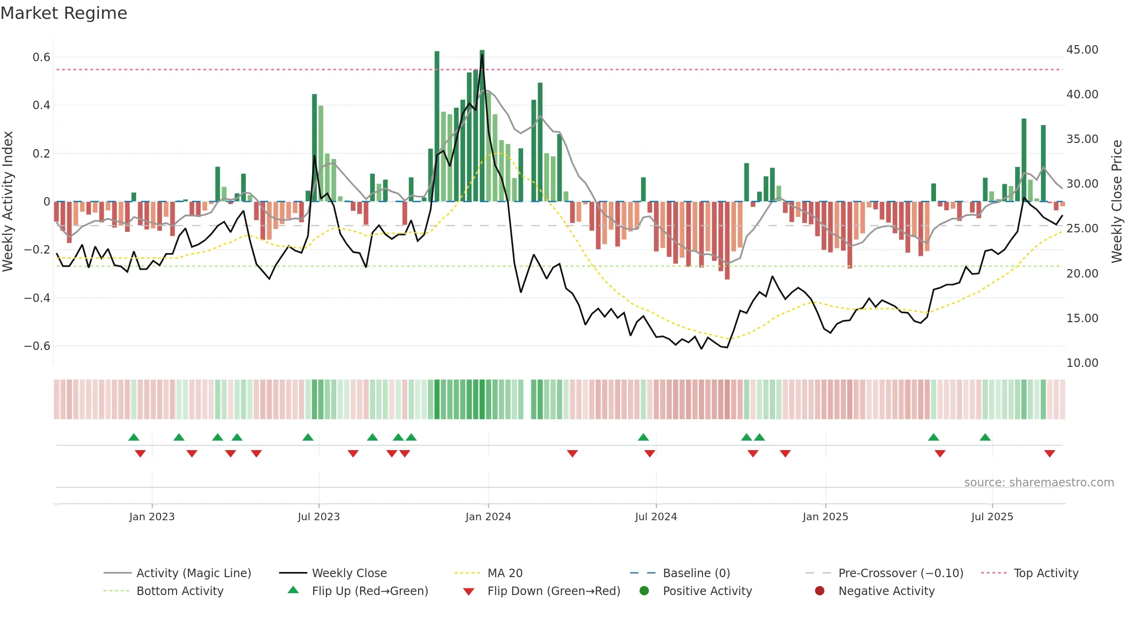Click the Jan 2025 axis label

[x=825, y=516]
